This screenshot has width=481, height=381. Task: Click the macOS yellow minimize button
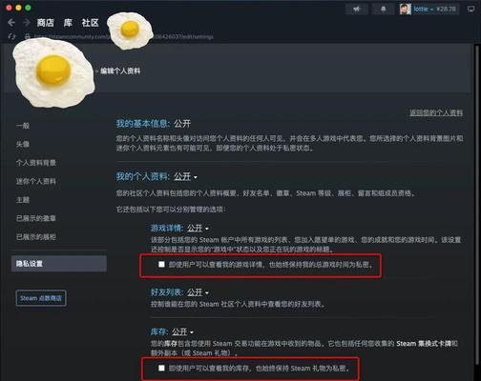18,8
